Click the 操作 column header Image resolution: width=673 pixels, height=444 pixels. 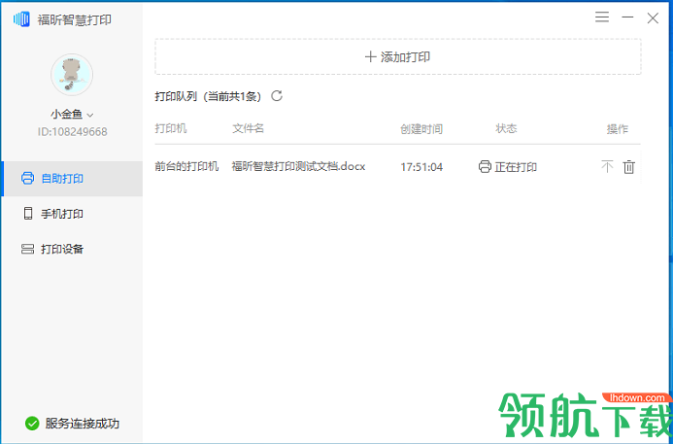click(618, 129)
